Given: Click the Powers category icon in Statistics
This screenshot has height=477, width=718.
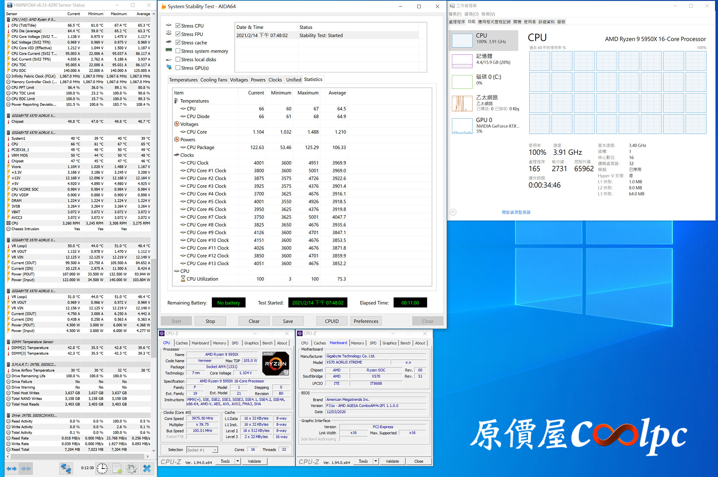Looking at the screenshot, I should click(x=177, y=140).
